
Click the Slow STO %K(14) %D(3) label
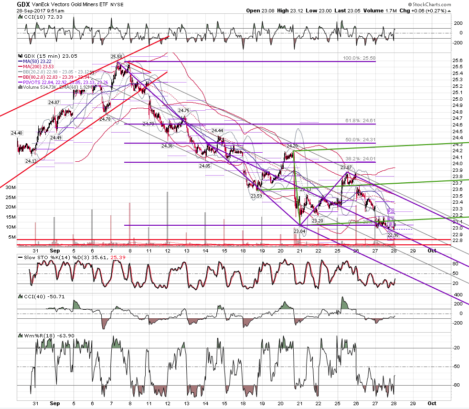point(75,257)
